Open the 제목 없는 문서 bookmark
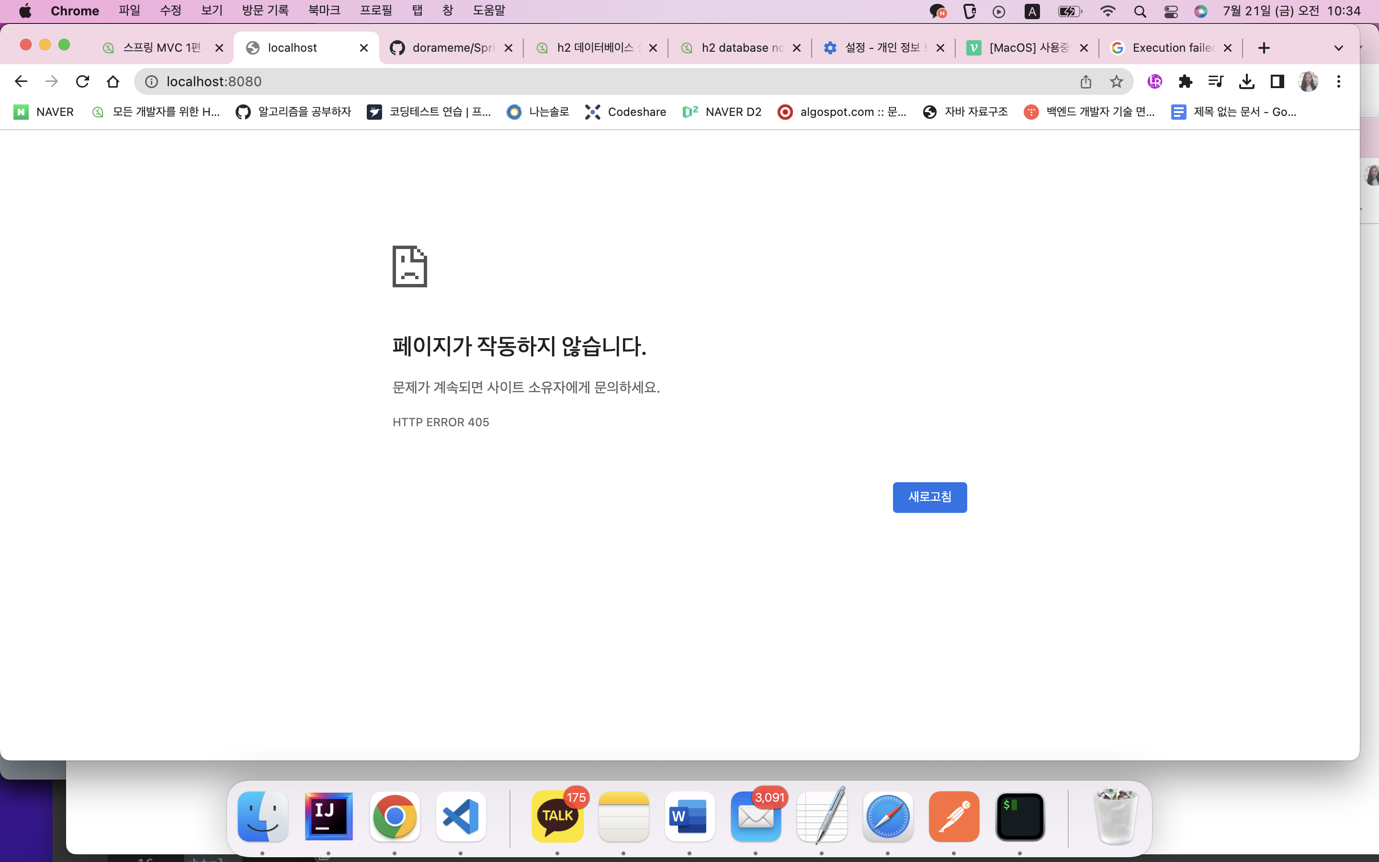The image size is (1379, 862). 1234,112
